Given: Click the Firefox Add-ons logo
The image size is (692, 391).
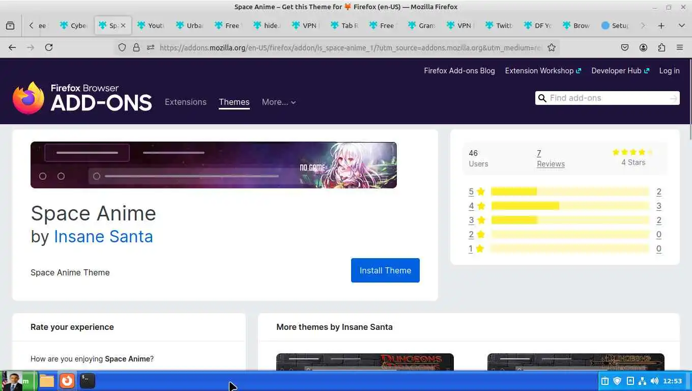Looking at the screenshot, I should [82, 98].
